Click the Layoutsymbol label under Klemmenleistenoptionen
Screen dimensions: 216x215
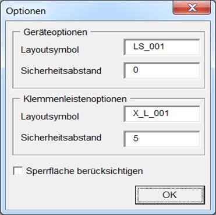click(50, 117)
